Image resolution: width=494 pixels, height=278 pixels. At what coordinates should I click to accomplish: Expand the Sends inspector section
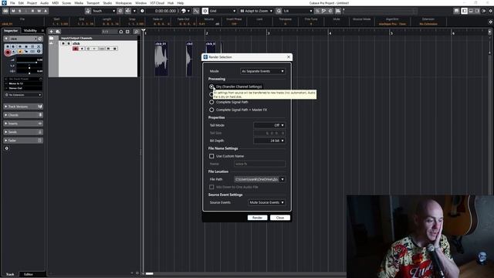(x=23, y=132)
